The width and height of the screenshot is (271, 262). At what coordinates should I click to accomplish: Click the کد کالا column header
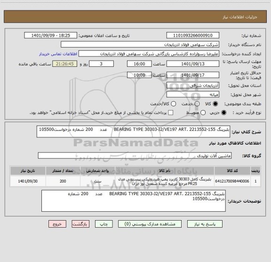[232, 171]
